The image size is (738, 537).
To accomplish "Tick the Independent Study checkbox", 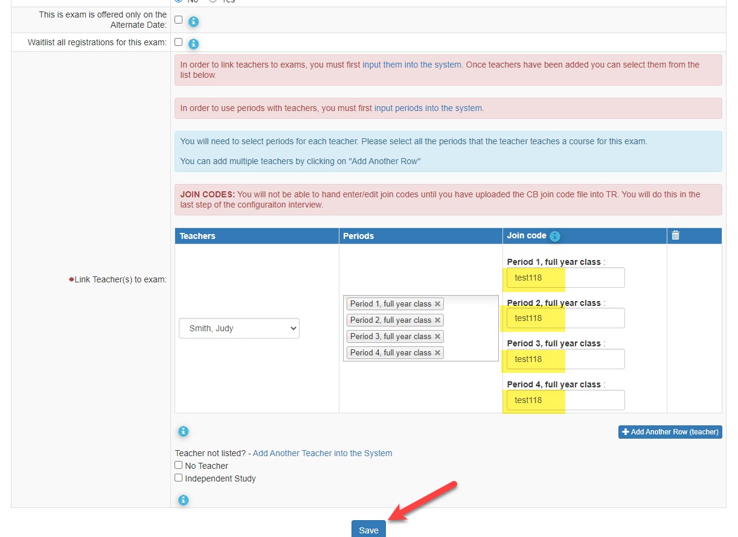I will (x=179, y=478).
